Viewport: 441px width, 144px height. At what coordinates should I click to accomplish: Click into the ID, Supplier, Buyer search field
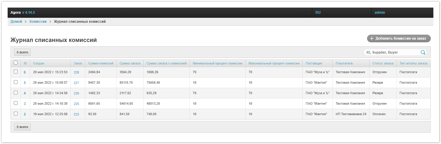(391, 52)
